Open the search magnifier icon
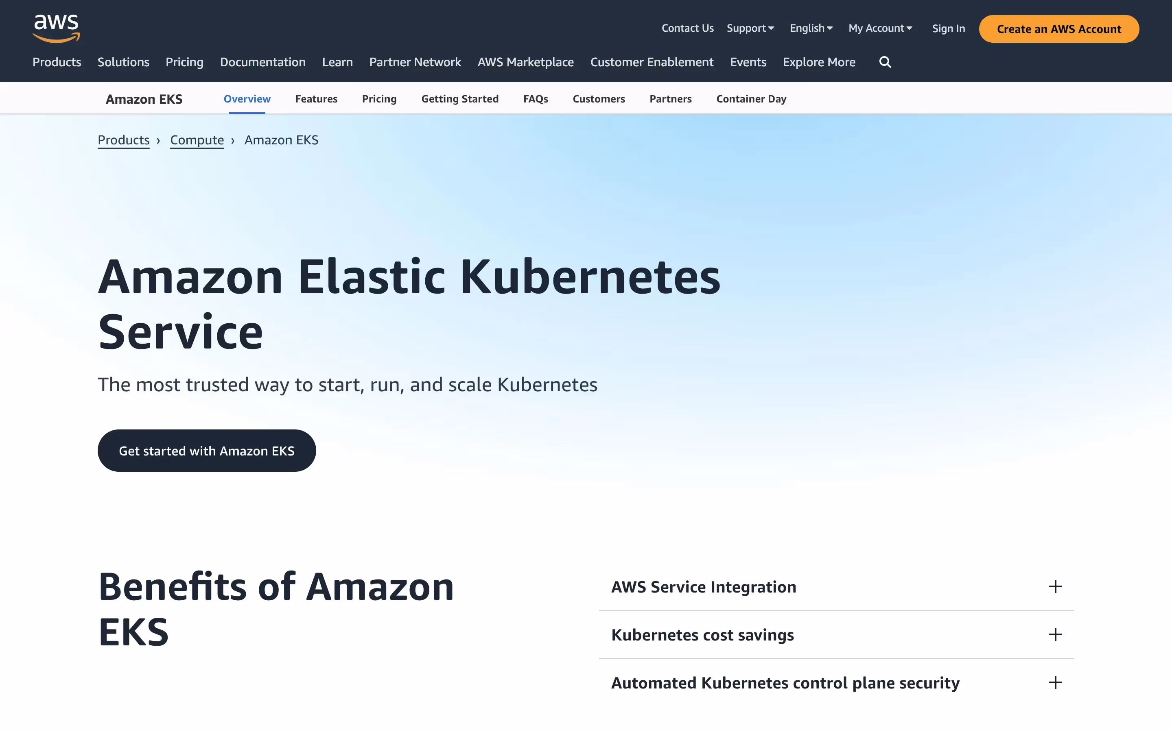 click(x=885, y=62)
